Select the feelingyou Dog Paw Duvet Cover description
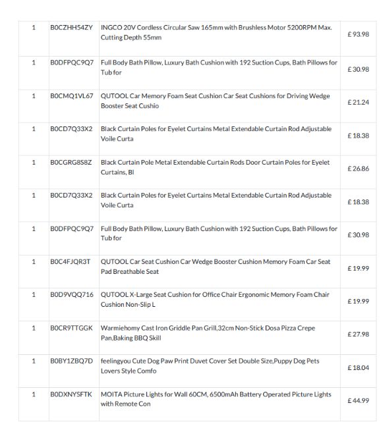385x428 pixels. click(210, 366)
